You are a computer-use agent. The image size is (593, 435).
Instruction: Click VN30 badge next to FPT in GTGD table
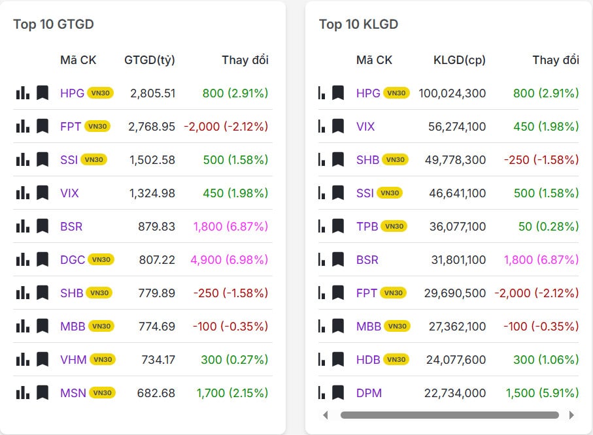pyautogui.click(x=97, y=126)
